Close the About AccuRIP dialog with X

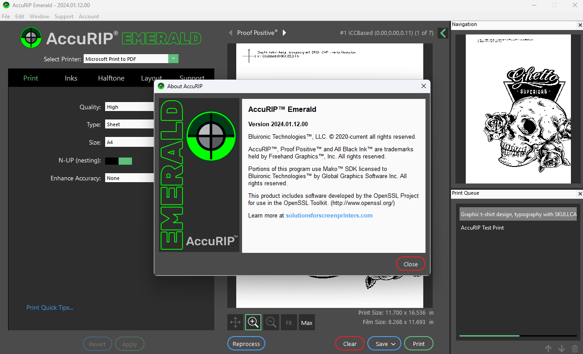423,86
